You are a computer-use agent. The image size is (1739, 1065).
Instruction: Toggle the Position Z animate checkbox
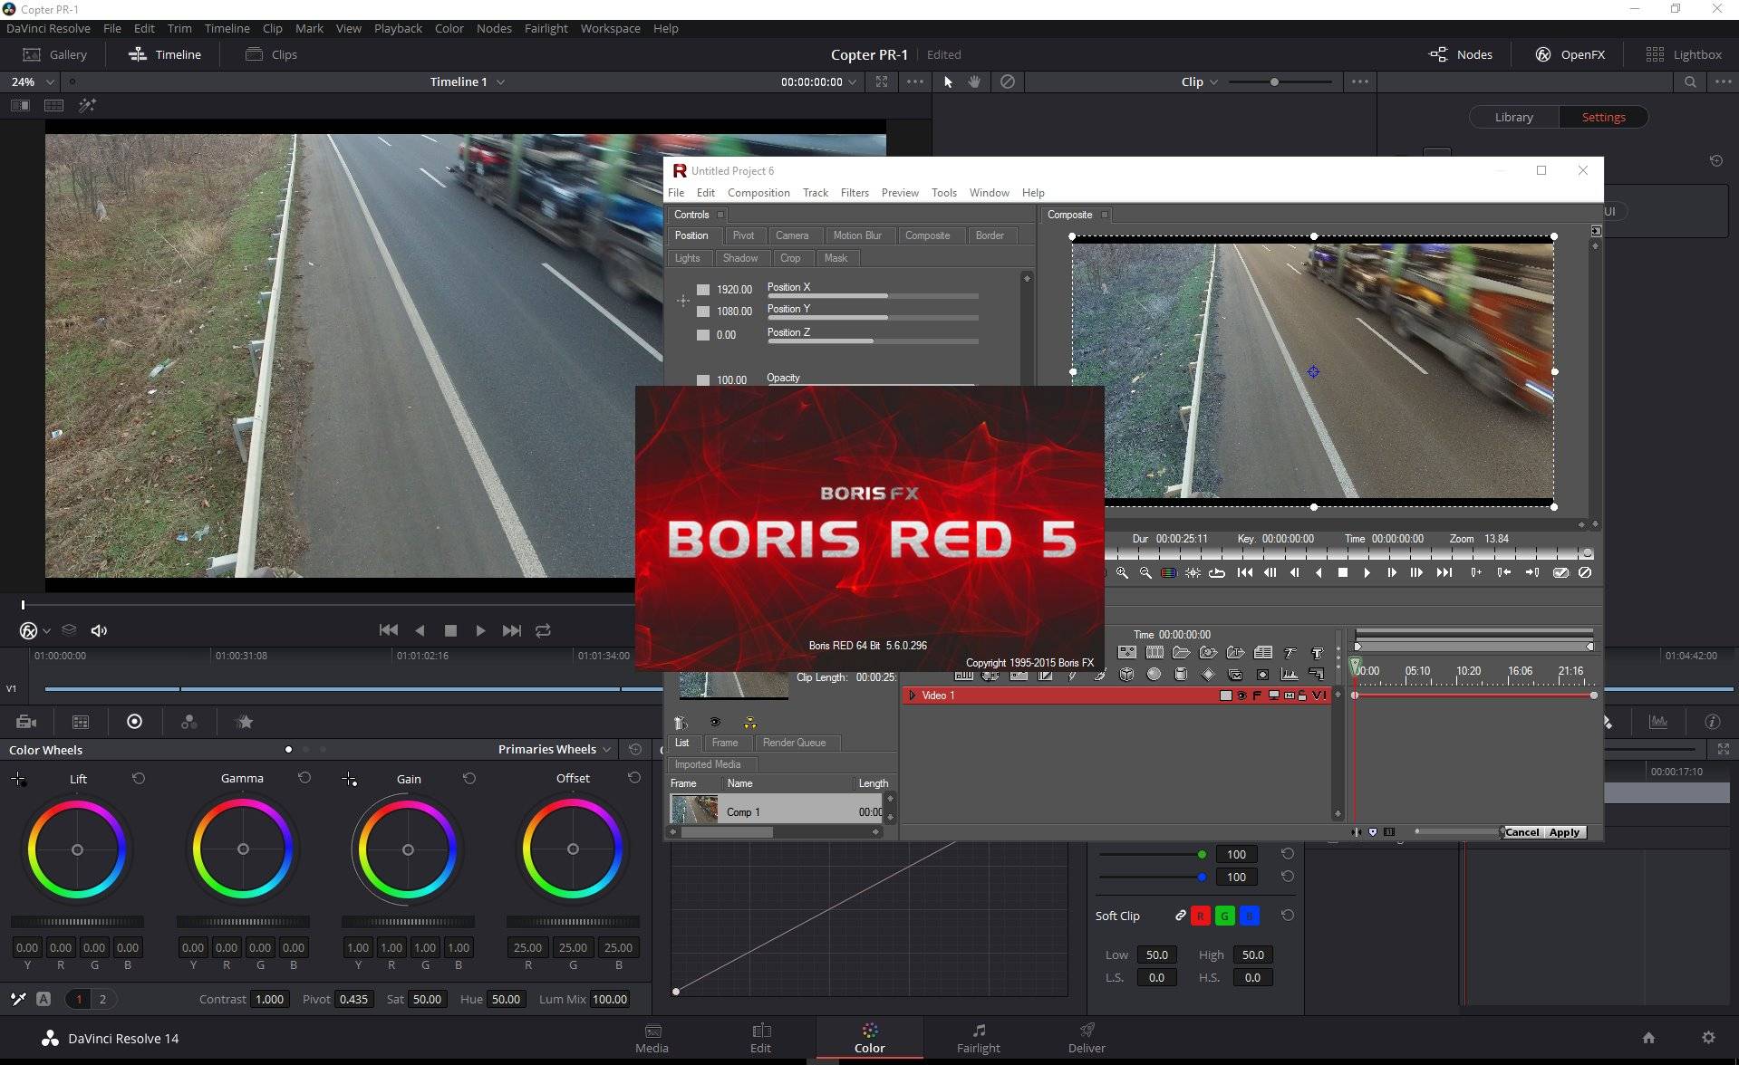click(x=703, y=335)
